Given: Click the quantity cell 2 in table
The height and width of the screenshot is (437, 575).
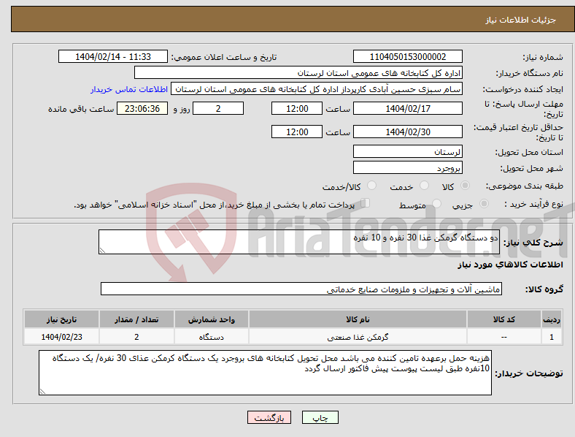Looking at the screenshot, I should click(x=136, y=337).
